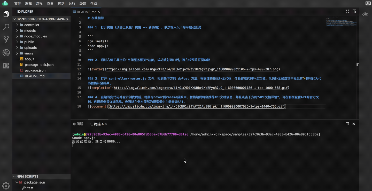372x191 pixels.
Task: Click line number 12 in gutter
Action: (x=79, y=69)
